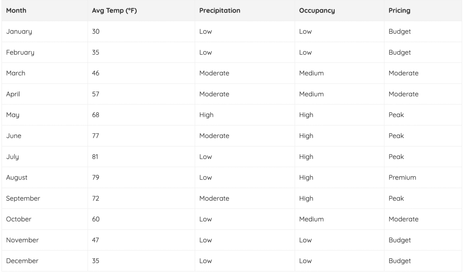Viewport: 464px width, 274px height.
Task: Select July's temperature value 81
Action: click(95, 157)
